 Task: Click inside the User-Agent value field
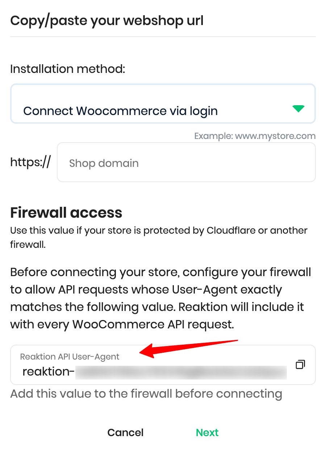click(163, 365)
